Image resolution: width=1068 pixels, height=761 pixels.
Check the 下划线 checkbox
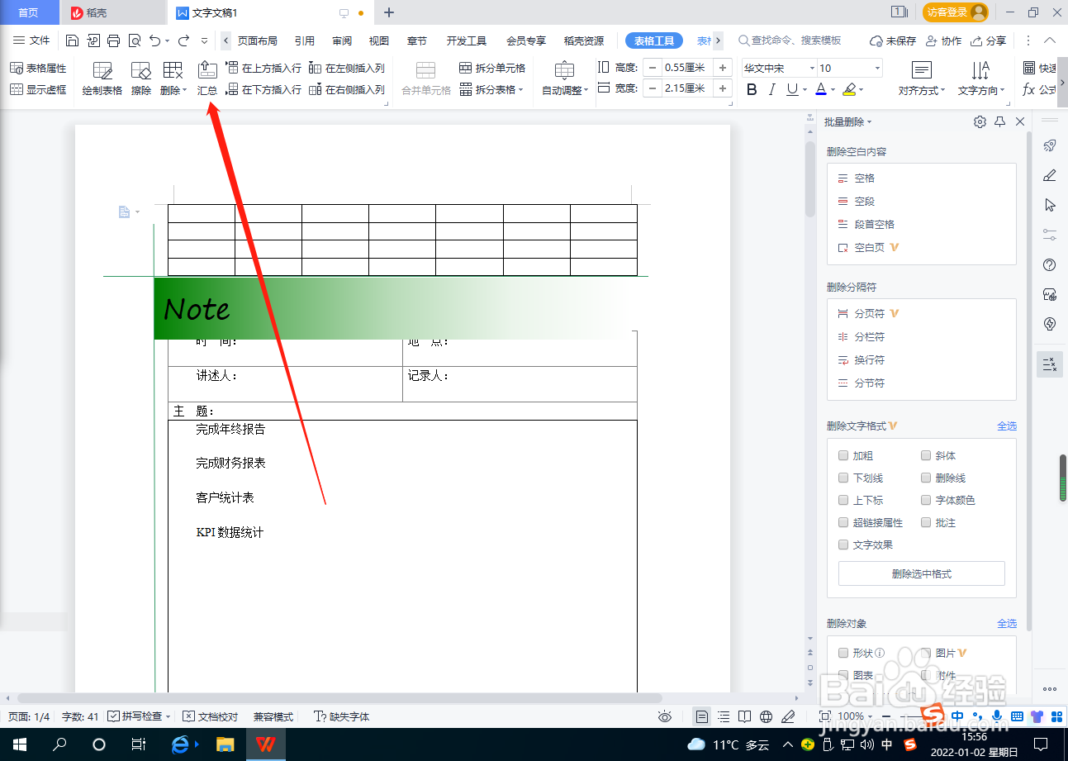tap(843, 478)
